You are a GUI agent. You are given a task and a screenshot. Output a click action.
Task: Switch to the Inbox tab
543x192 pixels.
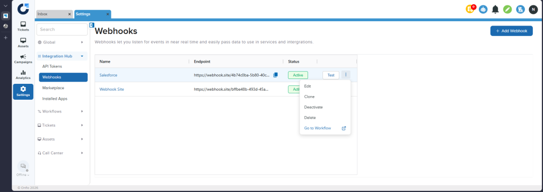click(55, 14)
